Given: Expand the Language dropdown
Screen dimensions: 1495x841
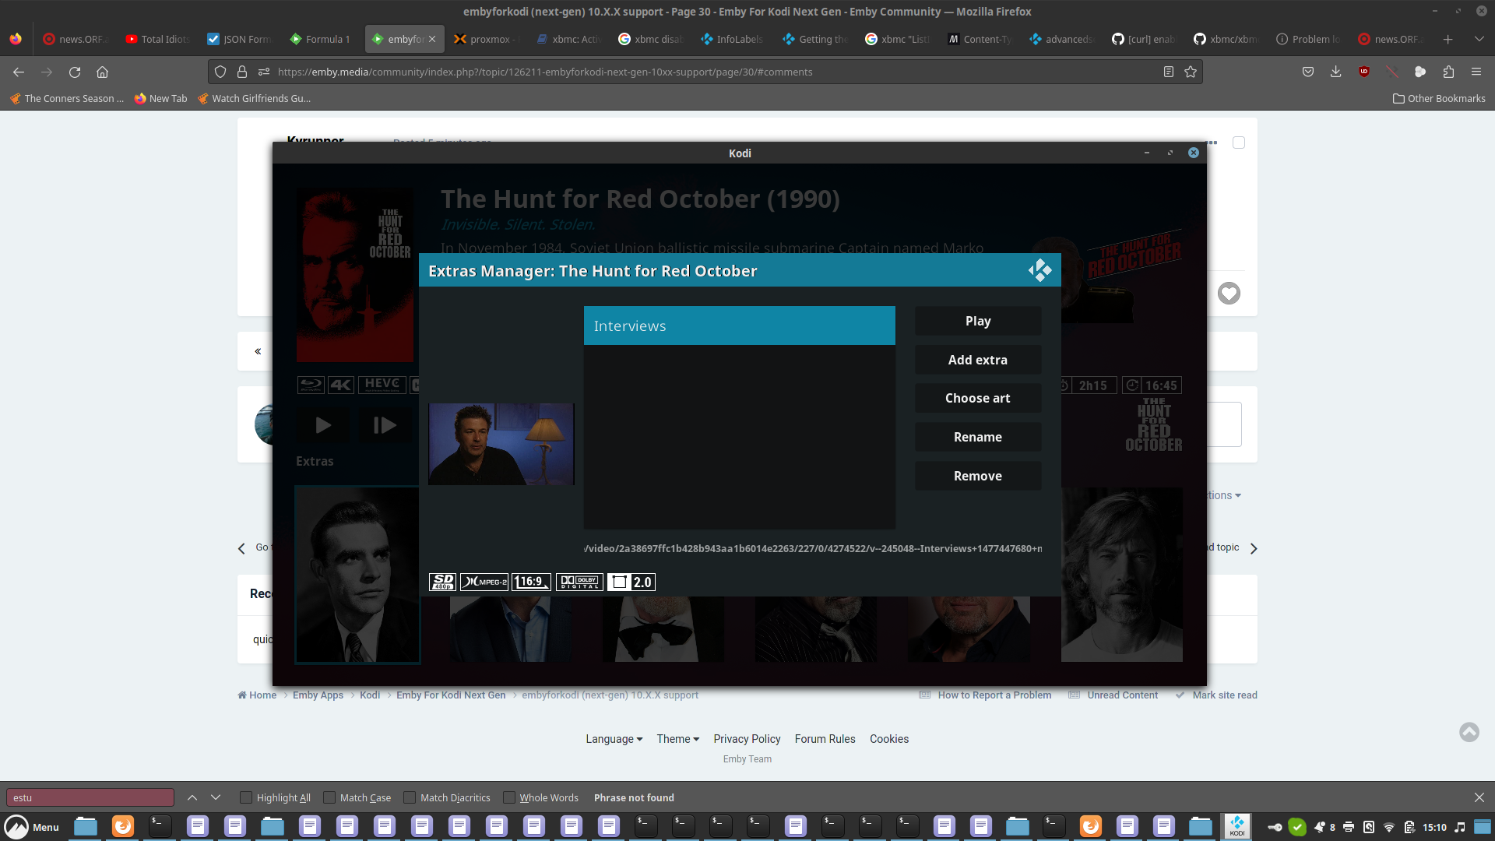Looking at the screenshot, I should click(x=614, y=739).
